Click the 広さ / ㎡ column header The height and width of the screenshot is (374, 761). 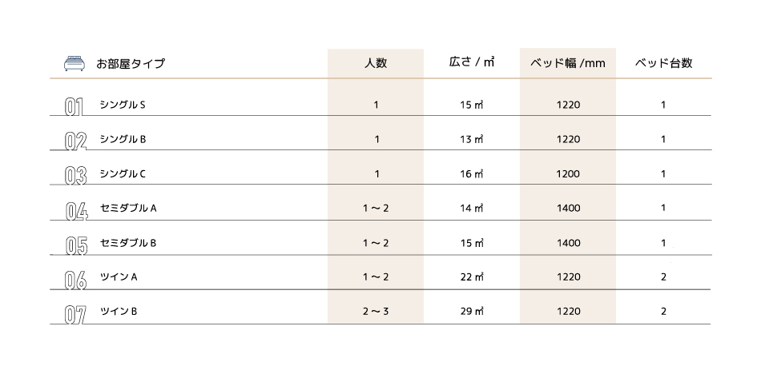pos(471,62)
